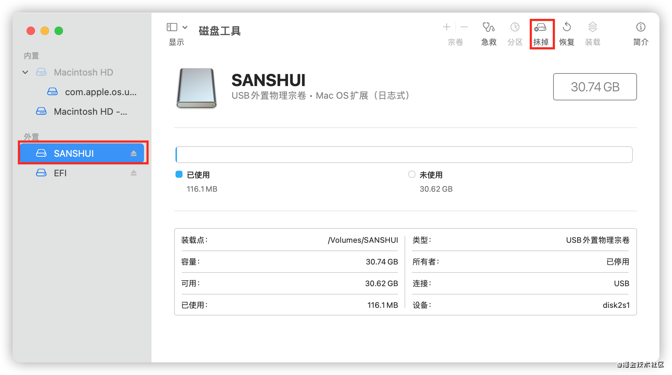Click the 30.62 GB free value under 未使用
Viewport: 672px width, 375px height.
pos(436,189)
